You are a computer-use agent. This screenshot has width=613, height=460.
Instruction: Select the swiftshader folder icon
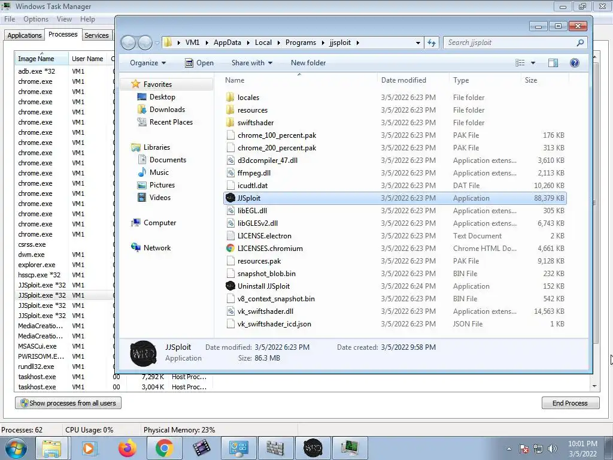tap(230, 122)
